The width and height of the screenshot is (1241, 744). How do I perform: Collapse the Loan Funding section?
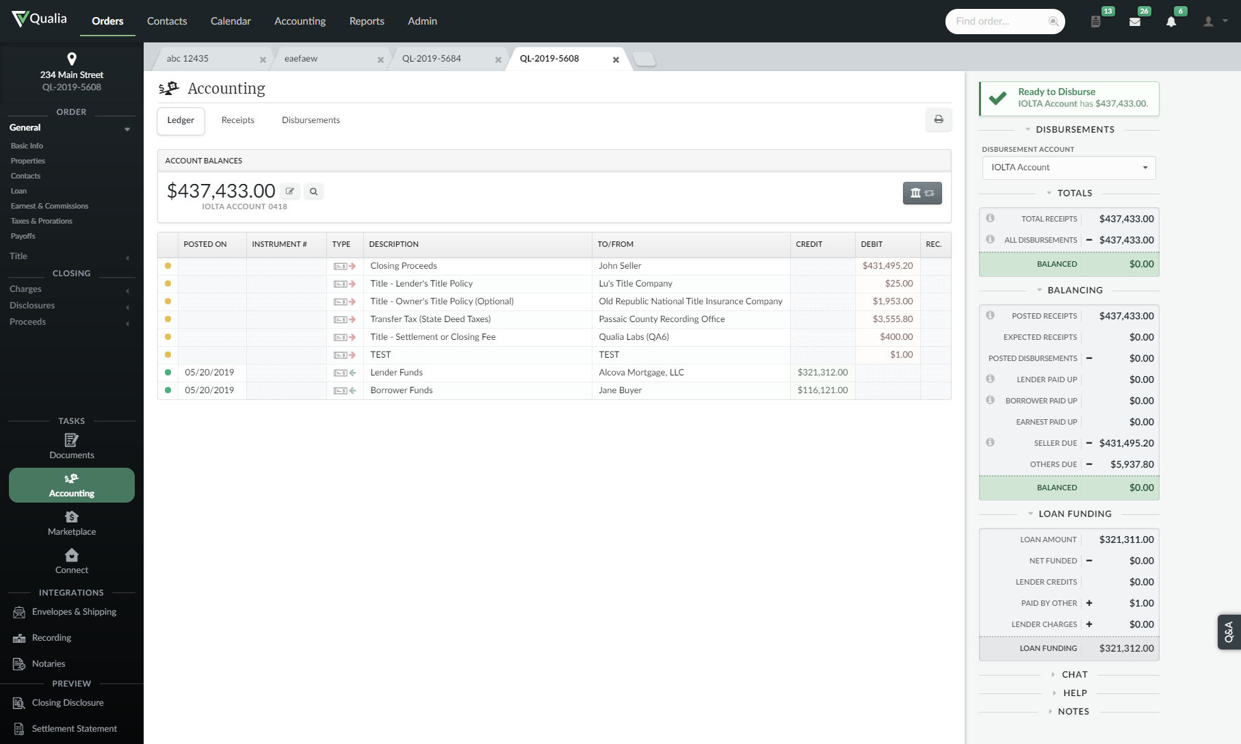pos(1069,514)
